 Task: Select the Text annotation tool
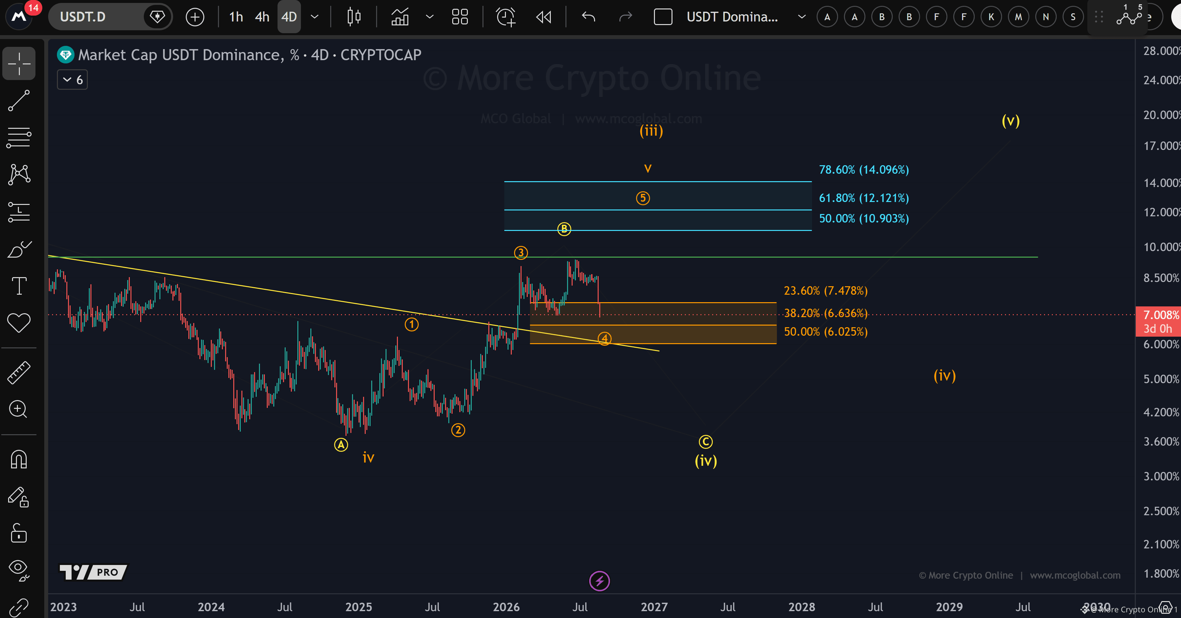coord(19,286)
